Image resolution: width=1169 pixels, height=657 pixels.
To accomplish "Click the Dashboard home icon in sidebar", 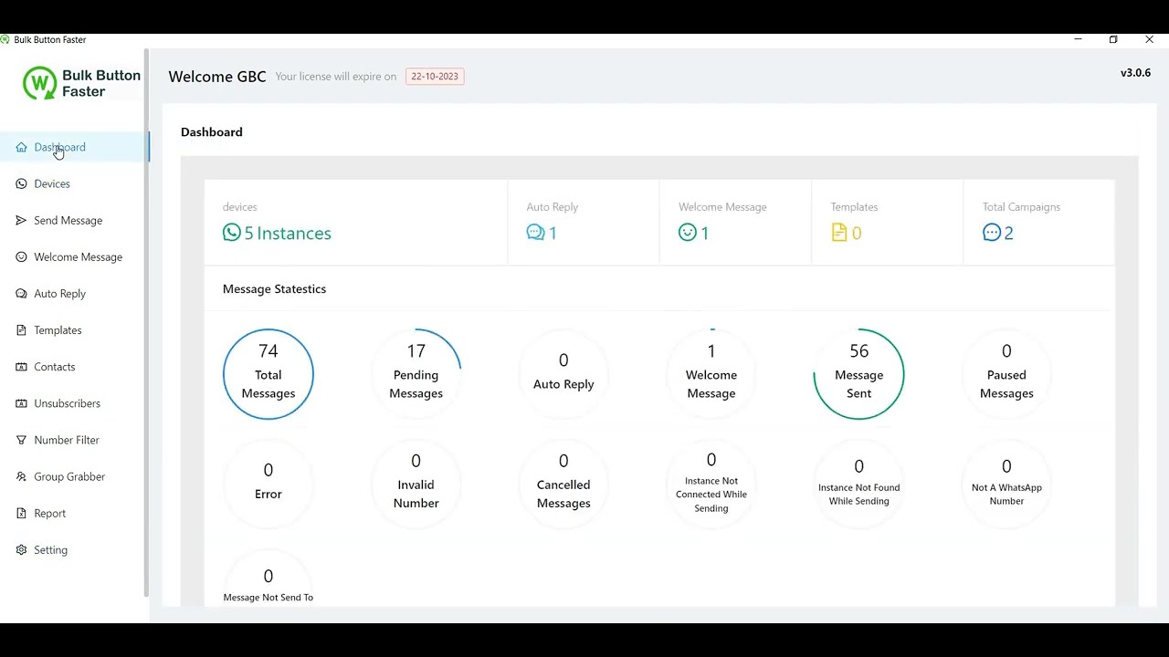I will tap(22, 147).
